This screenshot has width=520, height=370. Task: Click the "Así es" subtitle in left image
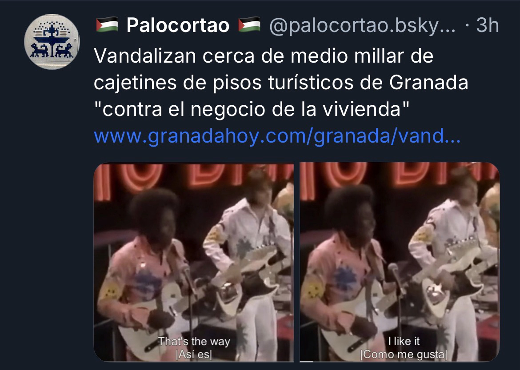[x=194, y=354]
